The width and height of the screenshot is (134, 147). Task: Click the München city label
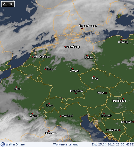coord(77,91)
